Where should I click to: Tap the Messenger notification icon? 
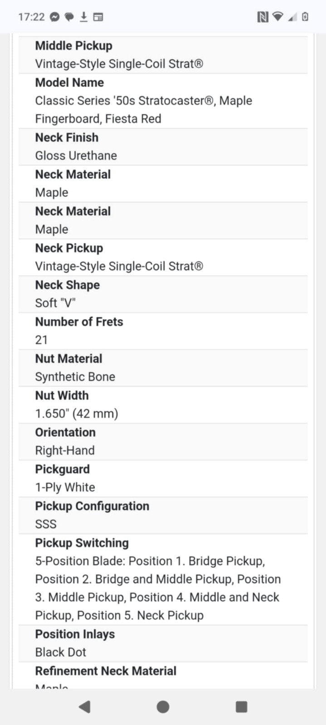(54, 17)
